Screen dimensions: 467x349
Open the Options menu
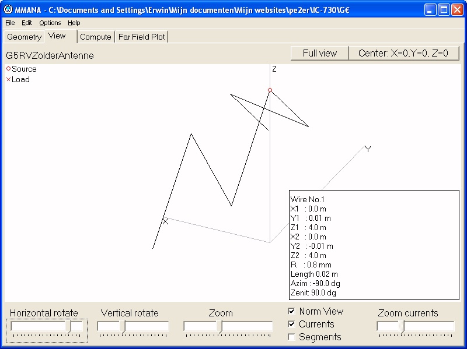click(50, 23)
